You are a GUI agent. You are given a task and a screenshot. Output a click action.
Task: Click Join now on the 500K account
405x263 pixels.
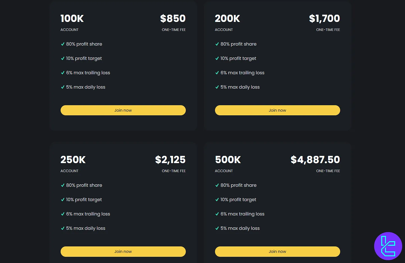277,251
